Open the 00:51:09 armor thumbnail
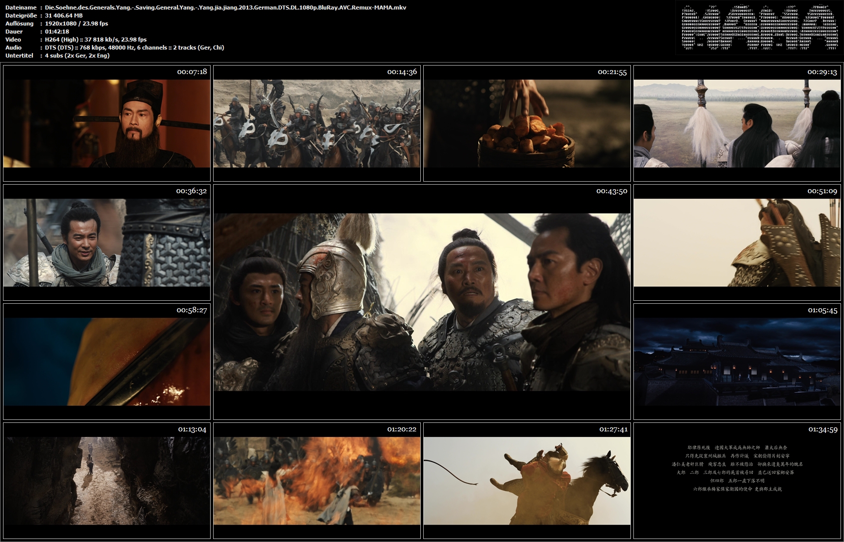Screen dimensions: 844x542 [x=737, y=242]
